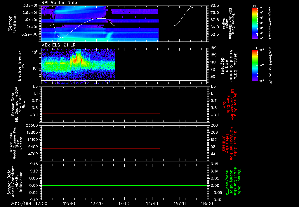Click the '15:20' time axis label
The image size is (299, 207).
[x=180, y=203]
